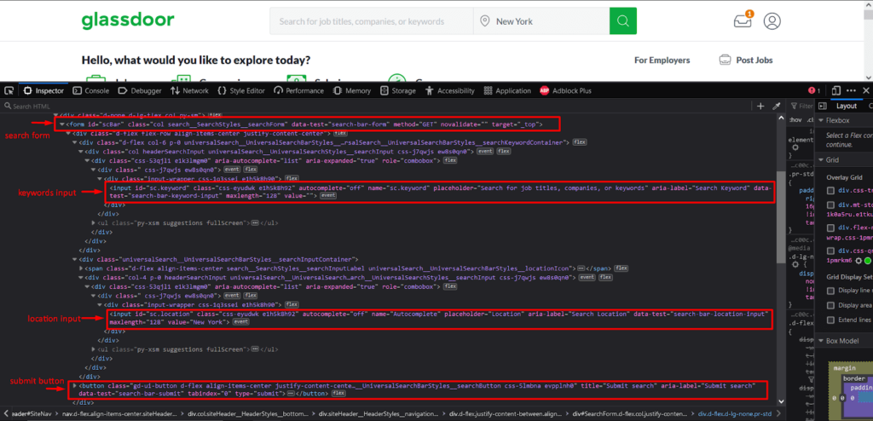Toggle responsive design mode icon
The image size is (873, 421).
click(836, 90)
